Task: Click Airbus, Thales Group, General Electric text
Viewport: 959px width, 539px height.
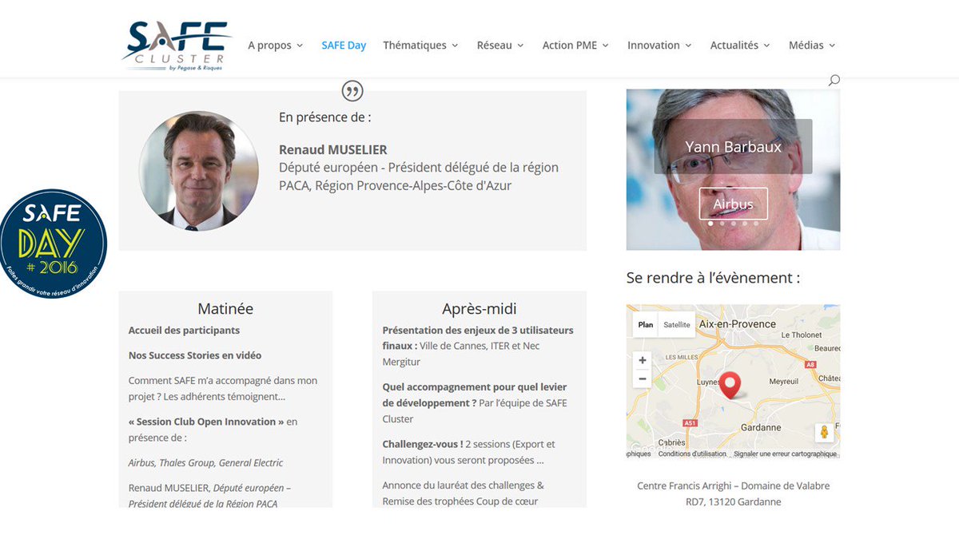Action: 205,462
